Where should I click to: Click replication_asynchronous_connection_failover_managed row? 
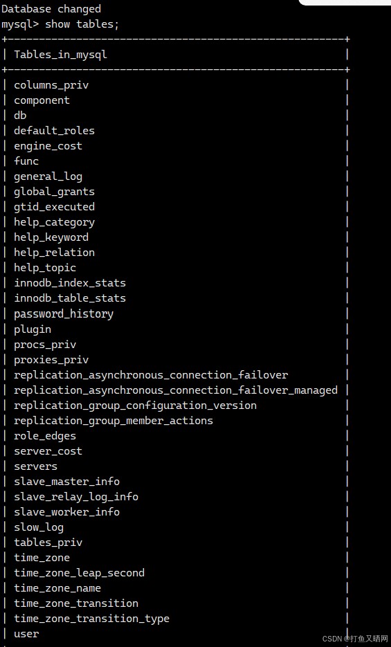point(176,390)
